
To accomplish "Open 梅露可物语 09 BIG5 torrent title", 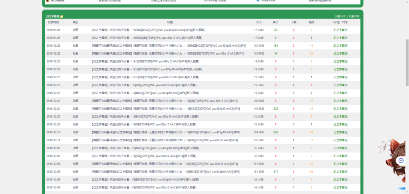I will point(166,172).
